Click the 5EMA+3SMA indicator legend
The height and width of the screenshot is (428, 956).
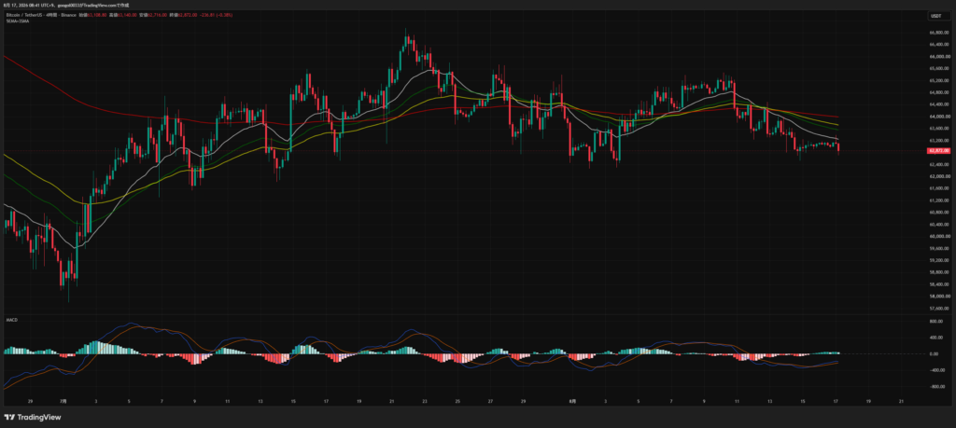click(x=17, y=21)
